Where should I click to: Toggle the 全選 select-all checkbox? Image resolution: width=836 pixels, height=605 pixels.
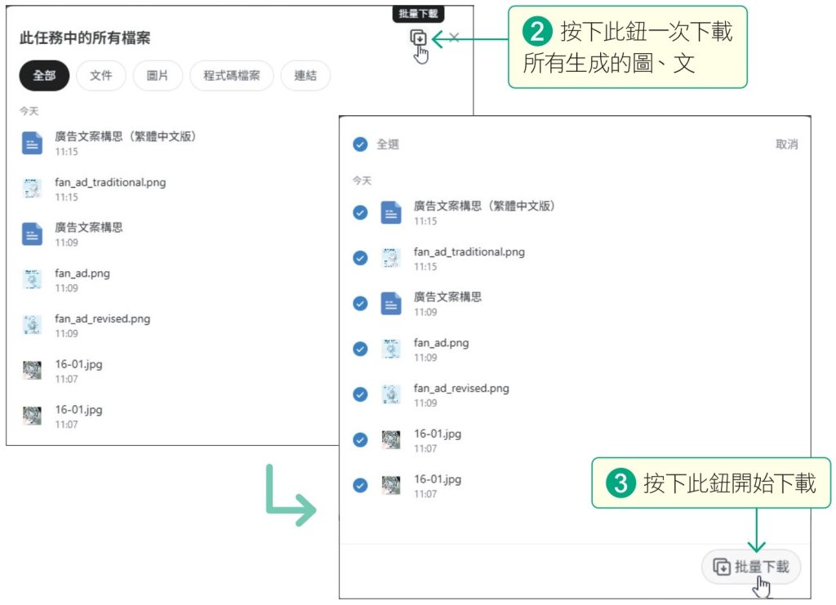[x=359, y=144]
